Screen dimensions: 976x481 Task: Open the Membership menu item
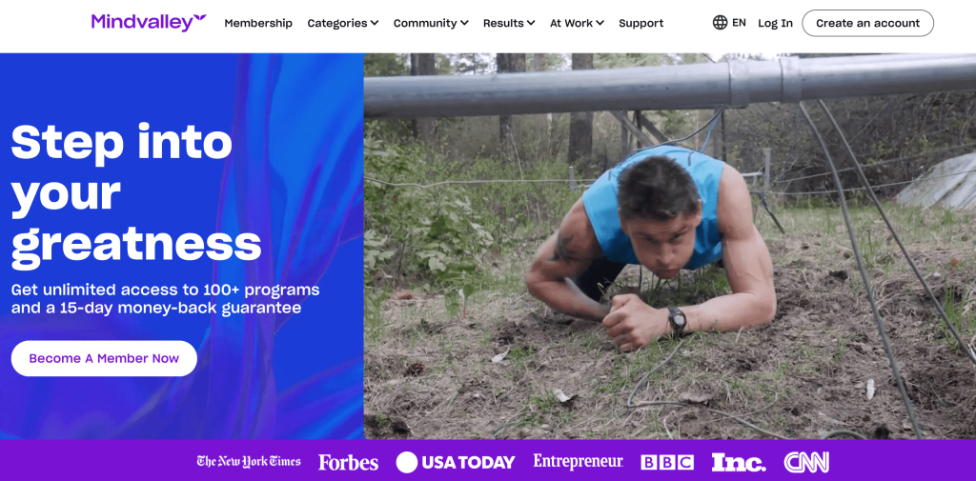tap(258, 23)
